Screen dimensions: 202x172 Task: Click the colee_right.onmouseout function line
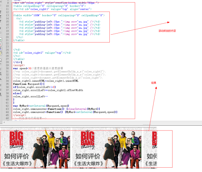[x=65, y=112]
